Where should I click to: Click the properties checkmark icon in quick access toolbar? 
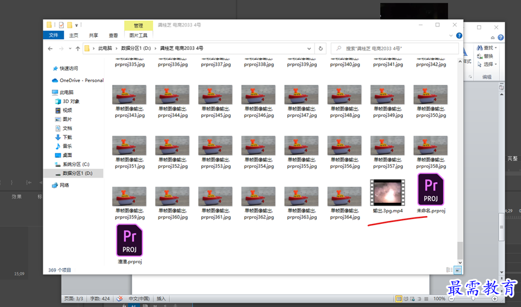click(61, 25)
